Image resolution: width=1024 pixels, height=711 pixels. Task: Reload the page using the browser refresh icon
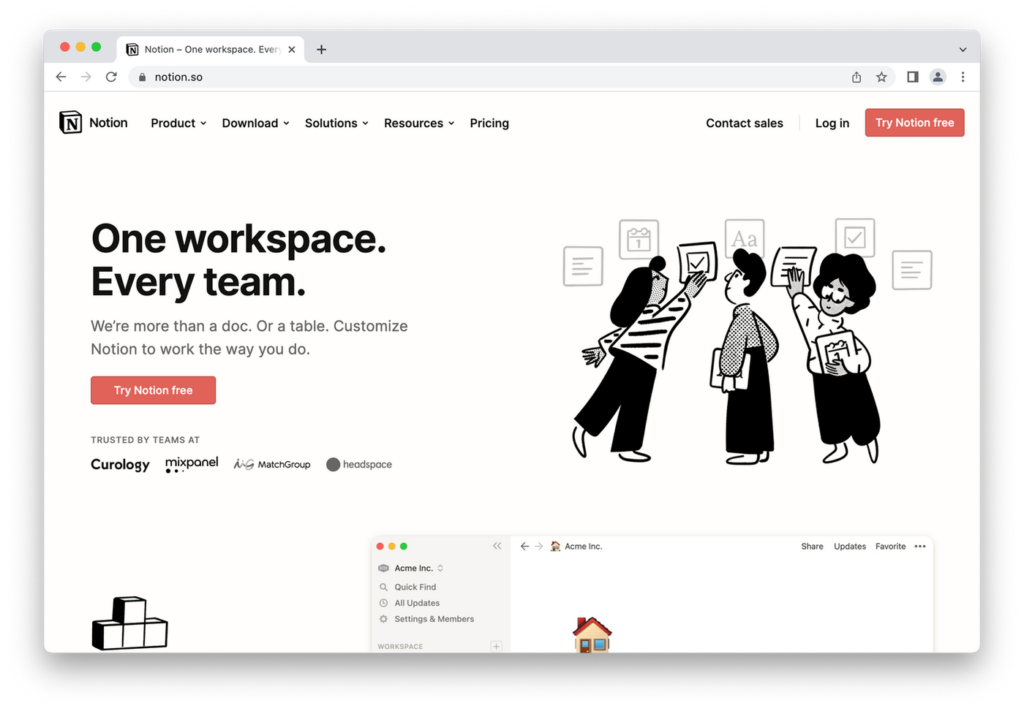[111, 76]
